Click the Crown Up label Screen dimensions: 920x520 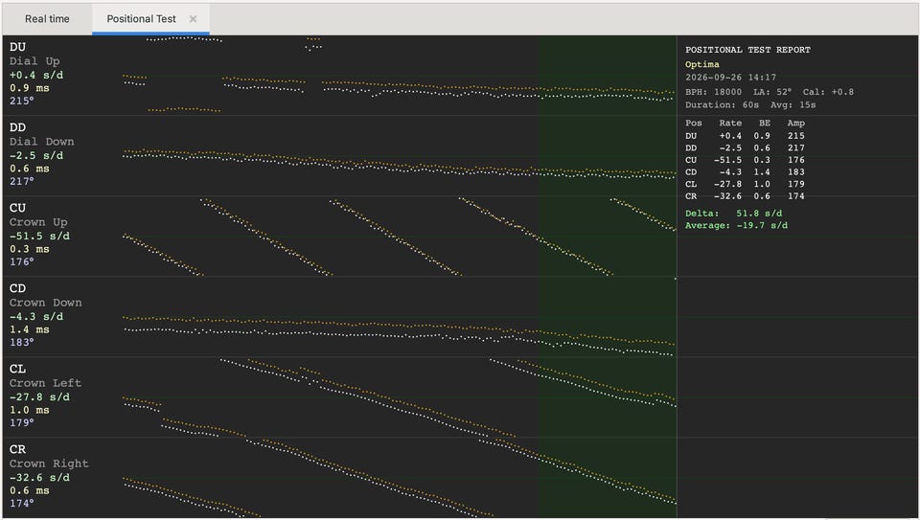[x=38, y=221]
